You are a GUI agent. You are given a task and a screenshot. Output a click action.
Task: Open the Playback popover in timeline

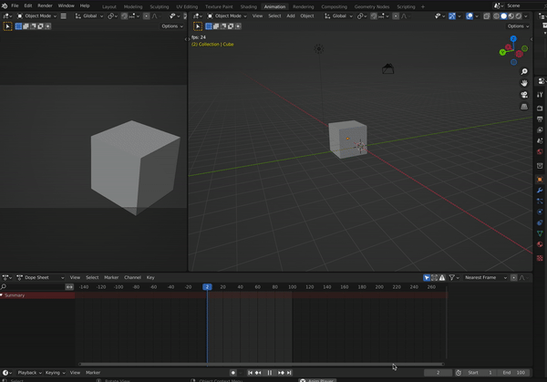[x=28, y=373]
